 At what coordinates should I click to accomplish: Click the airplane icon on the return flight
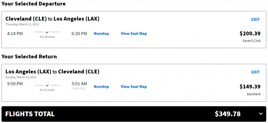[x=47, y=85]
